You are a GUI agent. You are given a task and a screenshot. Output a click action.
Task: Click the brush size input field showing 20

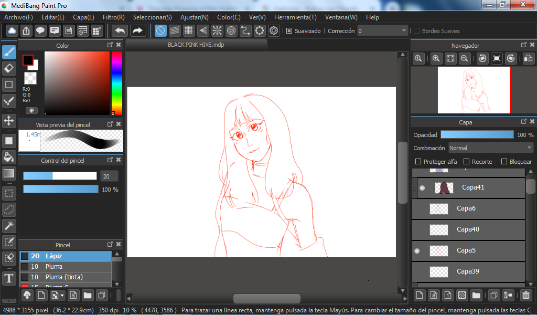(109, 176)
